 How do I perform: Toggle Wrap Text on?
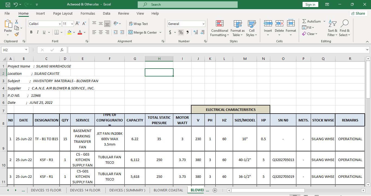(x=139, y=24)
